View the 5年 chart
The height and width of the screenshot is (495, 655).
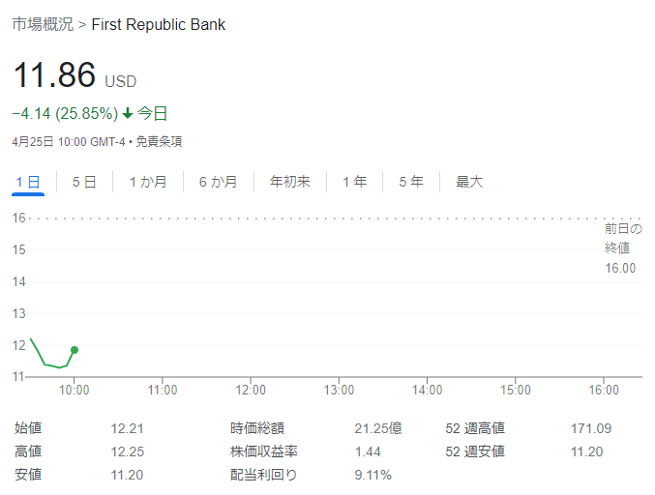pos(411,182)
